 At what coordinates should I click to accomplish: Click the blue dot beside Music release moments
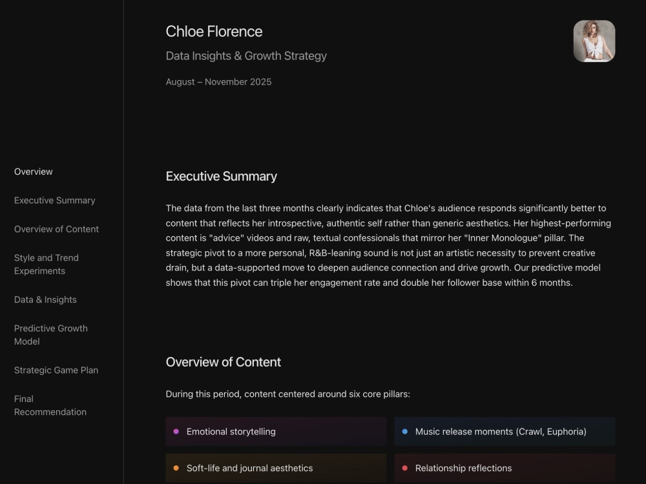coord(404,431)
